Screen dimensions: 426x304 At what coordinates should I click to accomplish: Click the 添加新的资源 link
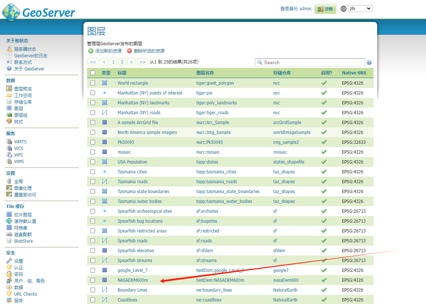tap(108, 51)
